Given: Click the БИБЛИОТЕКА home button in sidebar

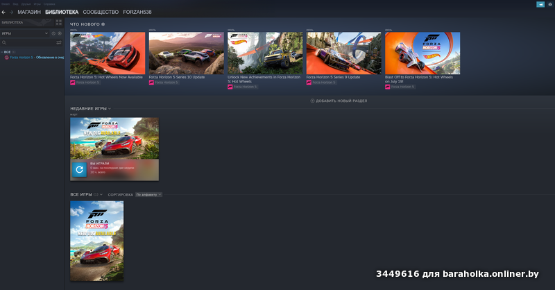Looking at the screenshot, I should pyautogui.click(x=26, y=22).
